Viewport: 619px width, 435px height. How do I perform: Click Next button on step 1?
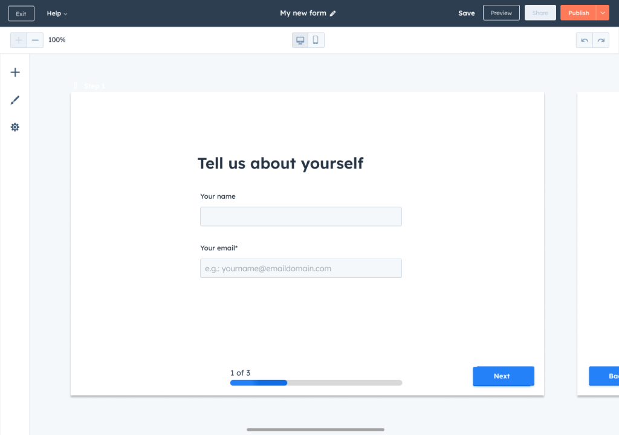coord(503,376)
